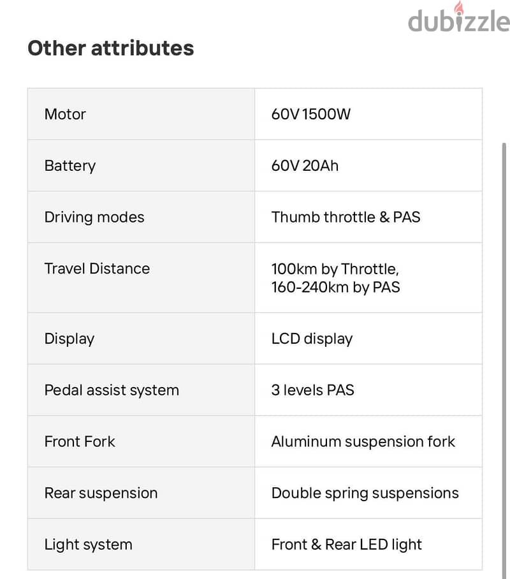Select the 'LCD display' value
The image size is (510, 579).
click(312, 339)
